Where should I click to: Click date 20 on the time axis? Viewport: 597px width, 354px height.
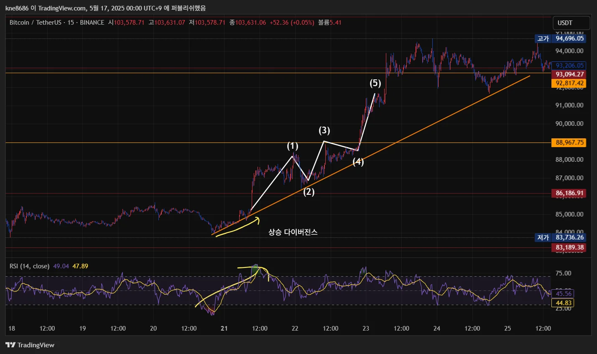(x=153, y=329)
